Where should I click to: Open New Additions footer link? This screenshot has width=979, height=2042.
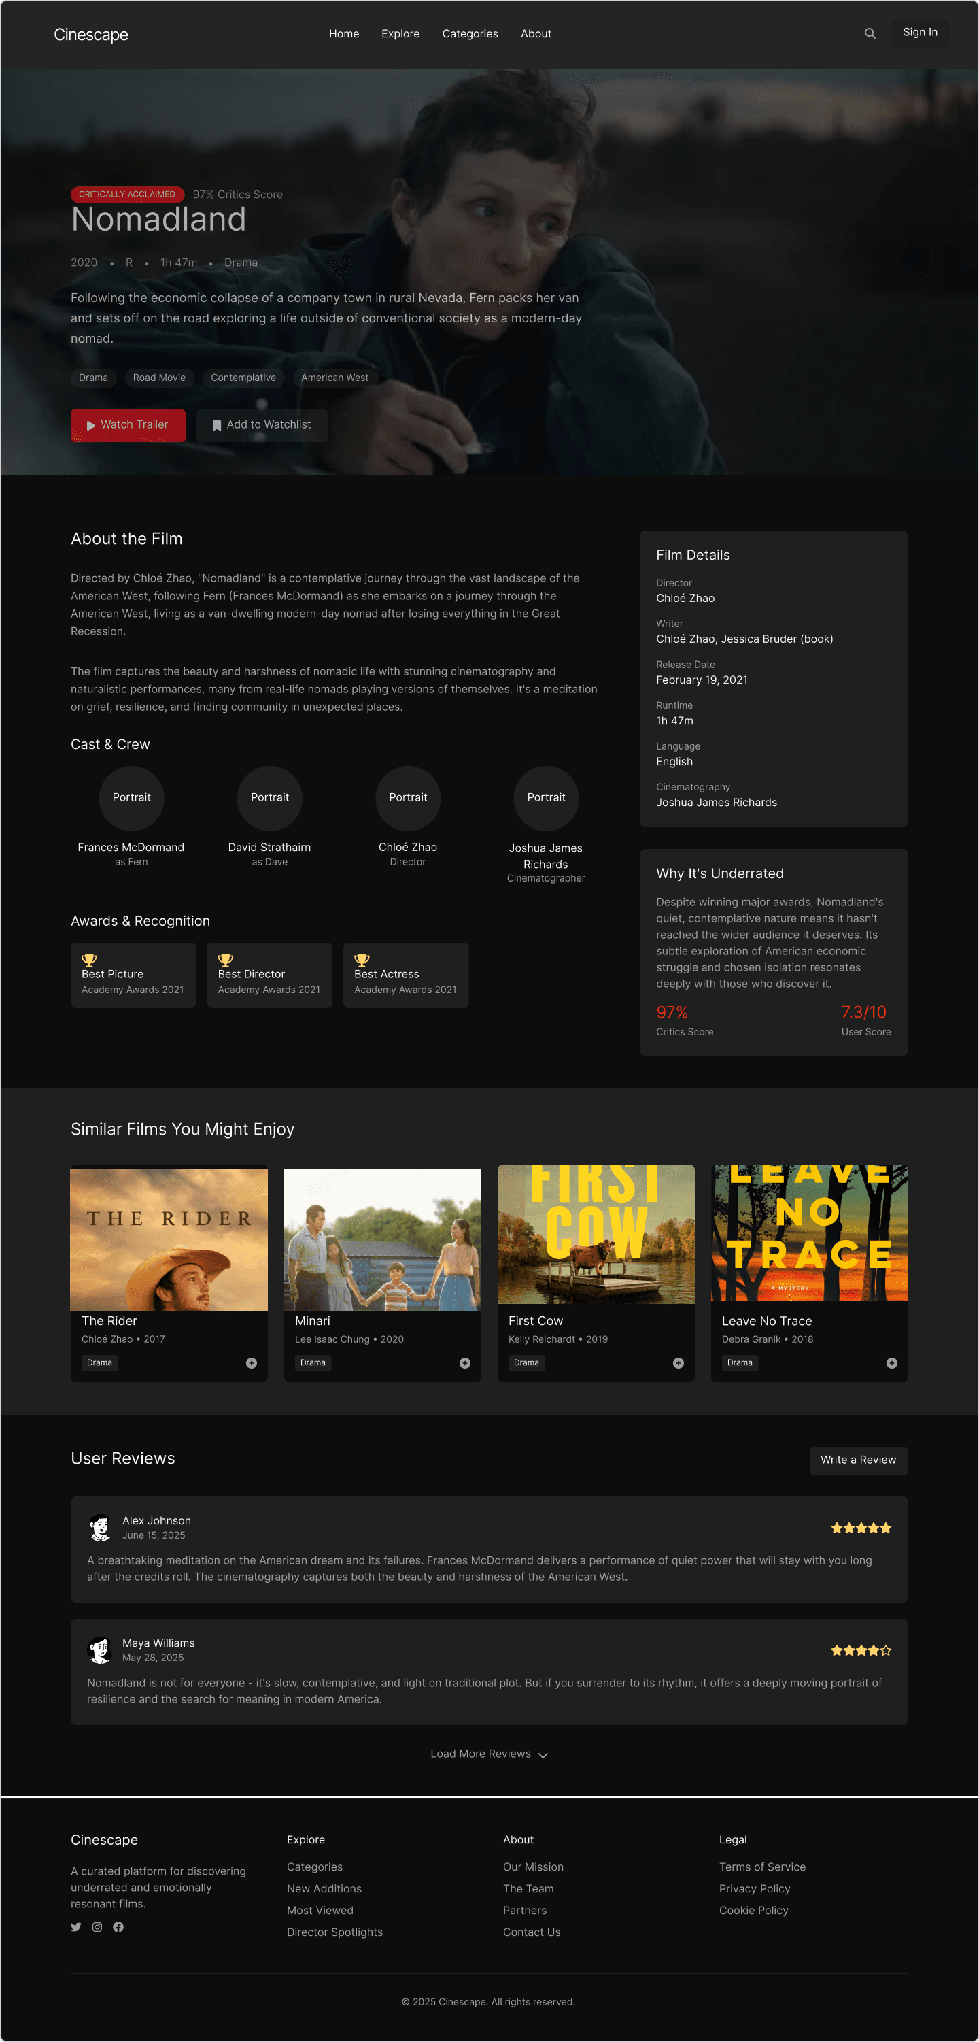pyautogui.click(x=324, y=1888)
